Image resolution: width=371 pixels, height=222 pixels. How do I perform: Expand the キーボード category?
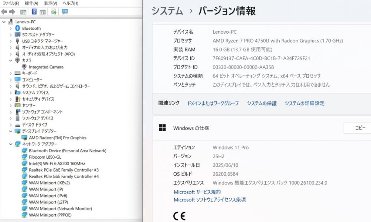click(x=10, y=73)
